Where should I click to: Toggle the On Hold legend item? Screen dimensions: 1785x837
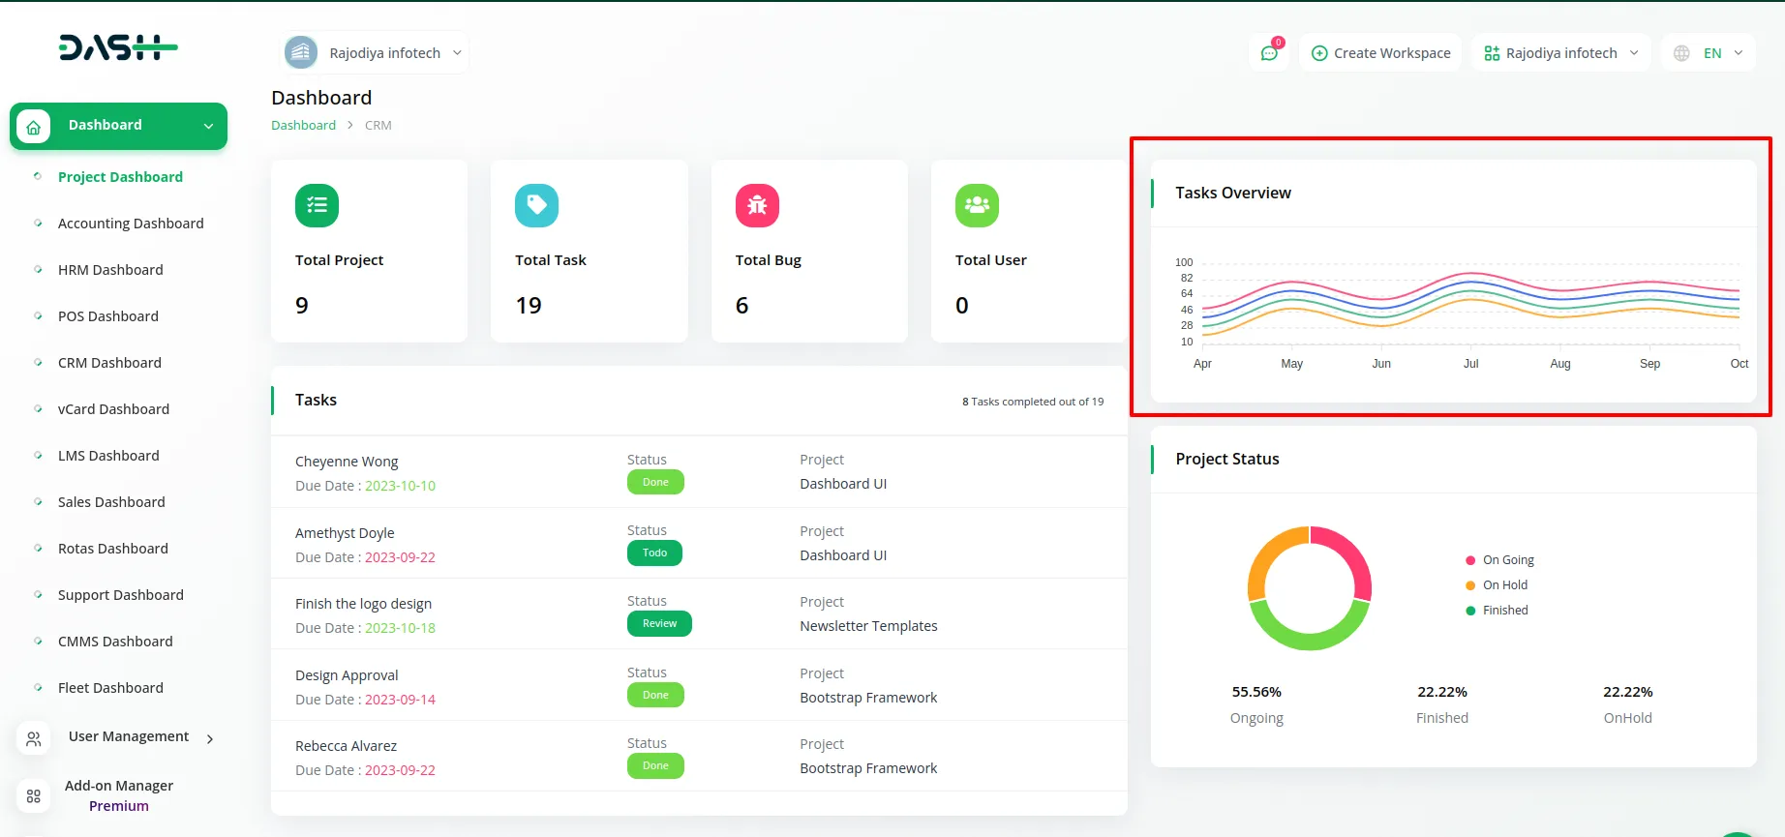tap(1504, 585)
